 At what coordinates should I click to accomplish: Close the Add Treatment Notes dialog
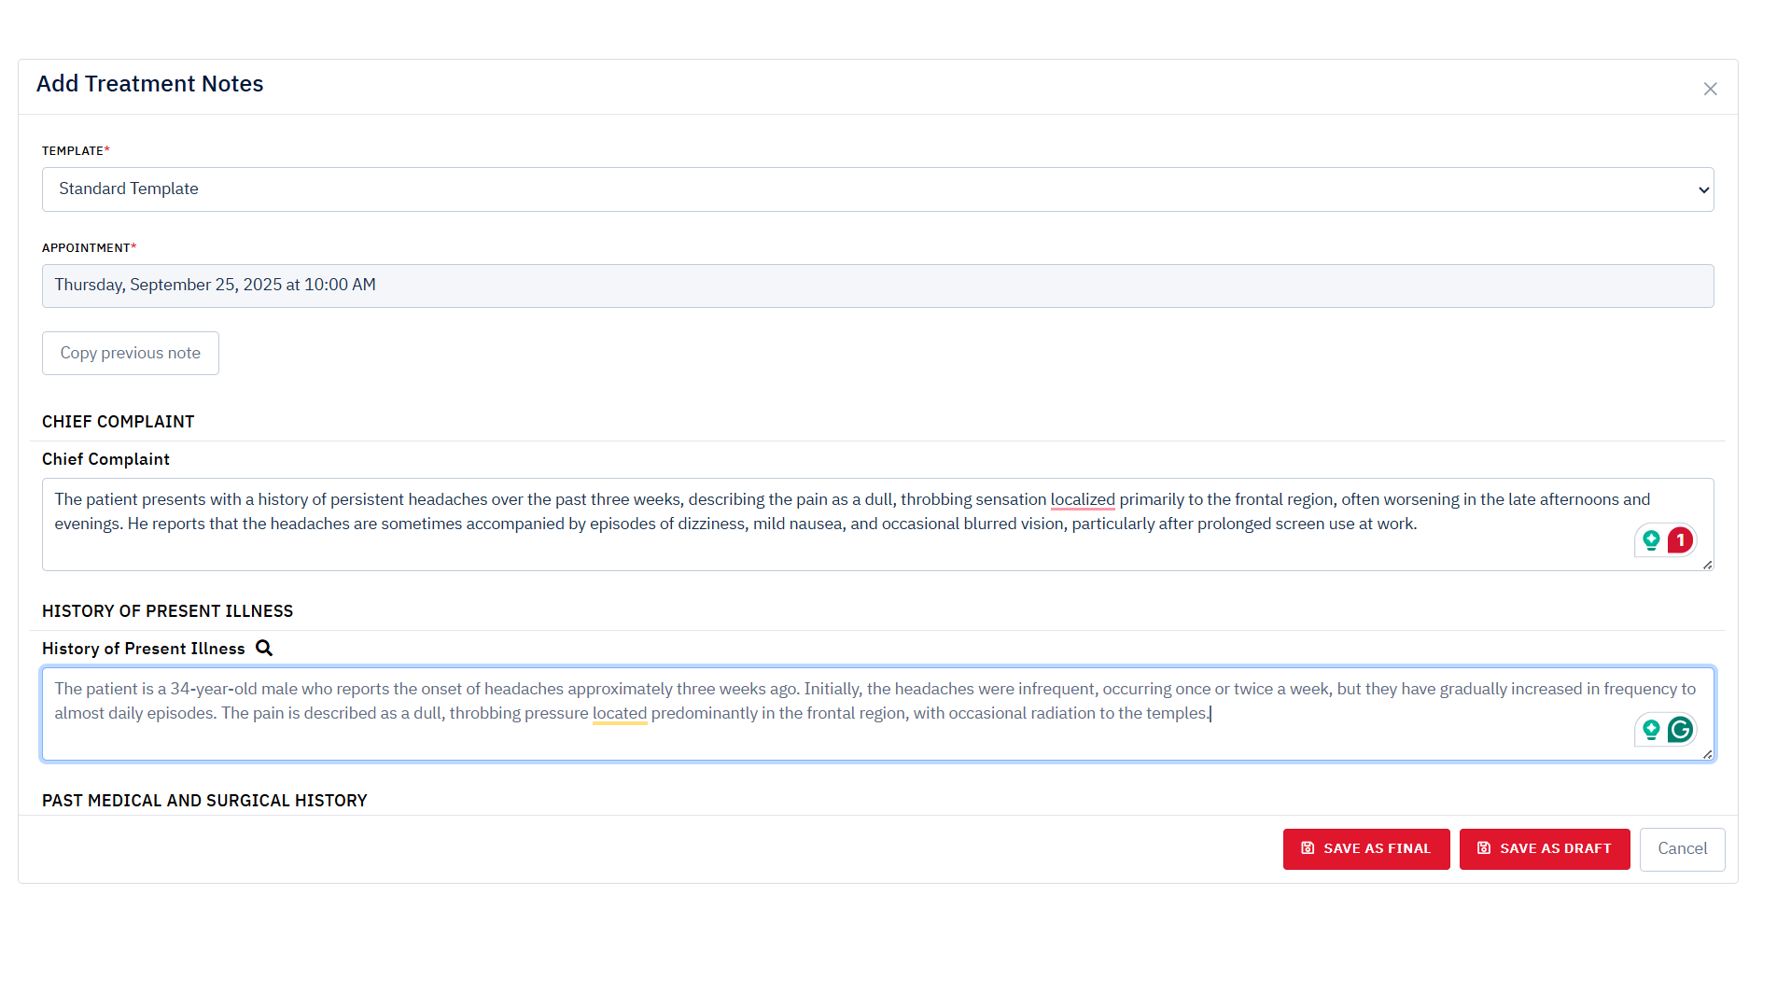click(x=1710, y=89)
